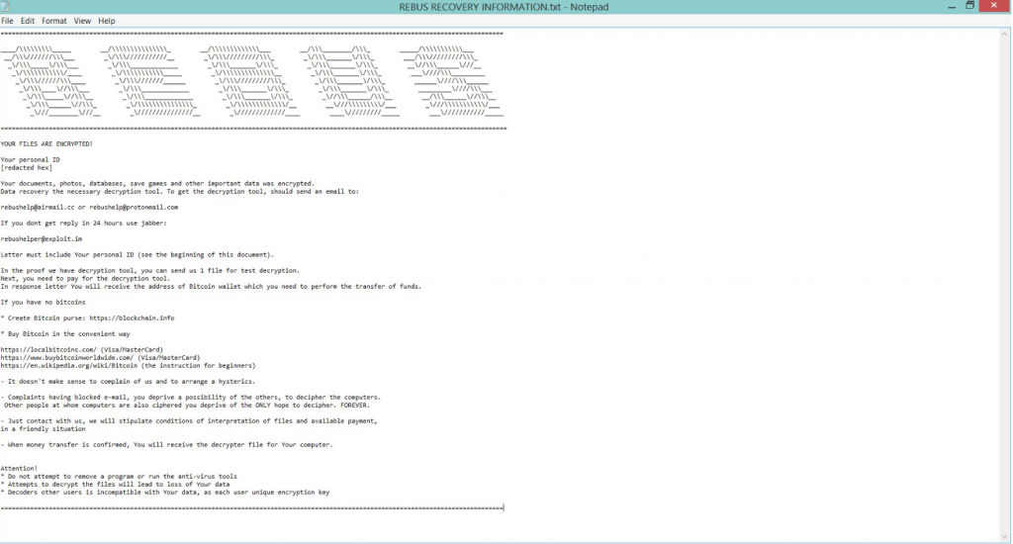Click the 'In the proof we have decryption tool' line
This screenshot has height=544, width=1013.
point(150,271)
